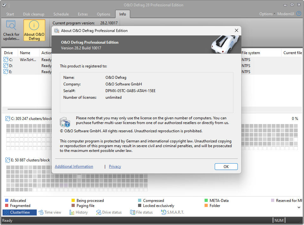Click the ClusterView grid icon
The width and height of the screenshot is (304, 225).
(7, 212)
